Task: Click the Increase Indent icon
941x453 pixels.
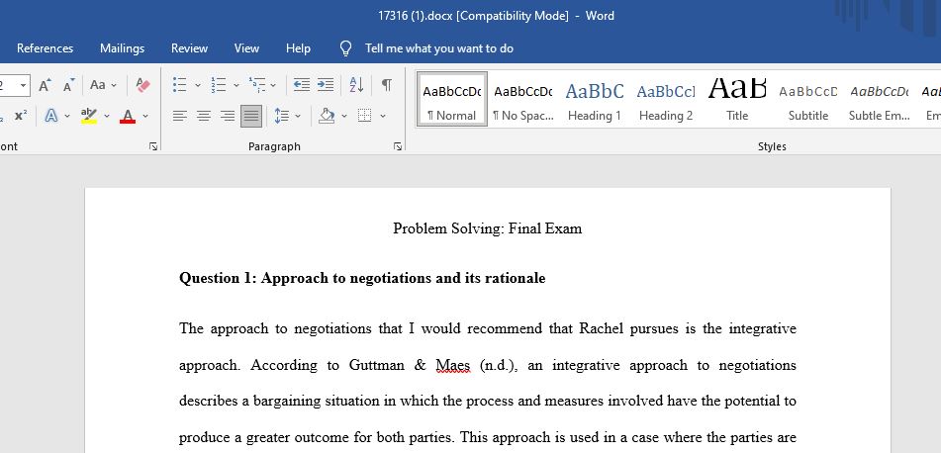Action: click(326, 85)
